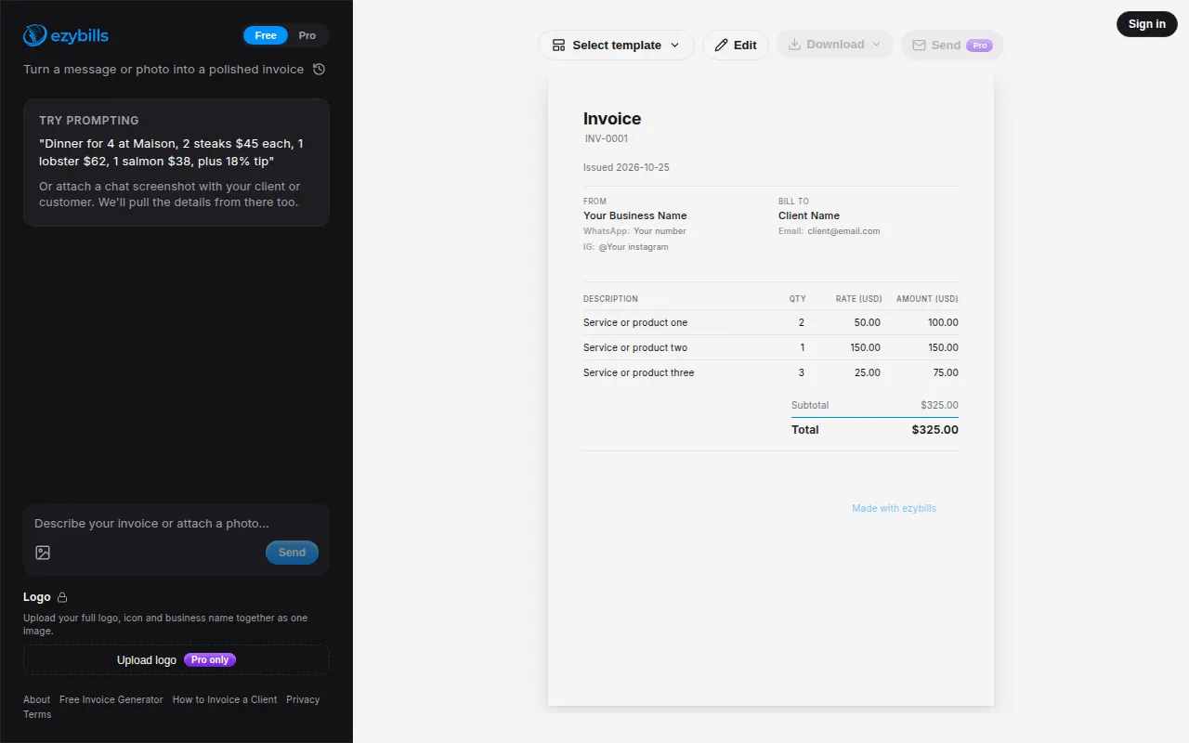Image resolution: width=1189 pixels, height=743 pixels.
Task: Expand the Download options chevron
Action: (x=876, y=45)
